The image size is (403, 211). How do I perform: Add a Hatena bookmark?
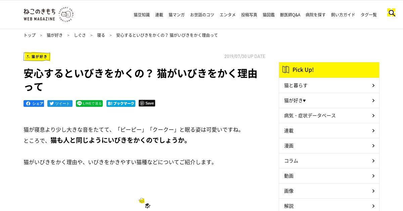pos(121,103)
